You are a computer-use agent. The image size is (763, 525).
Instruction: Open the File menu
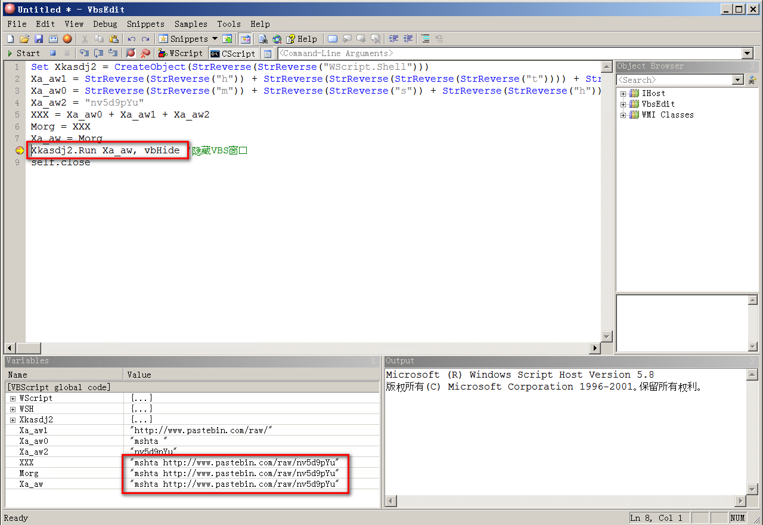[x=17, y=24]
